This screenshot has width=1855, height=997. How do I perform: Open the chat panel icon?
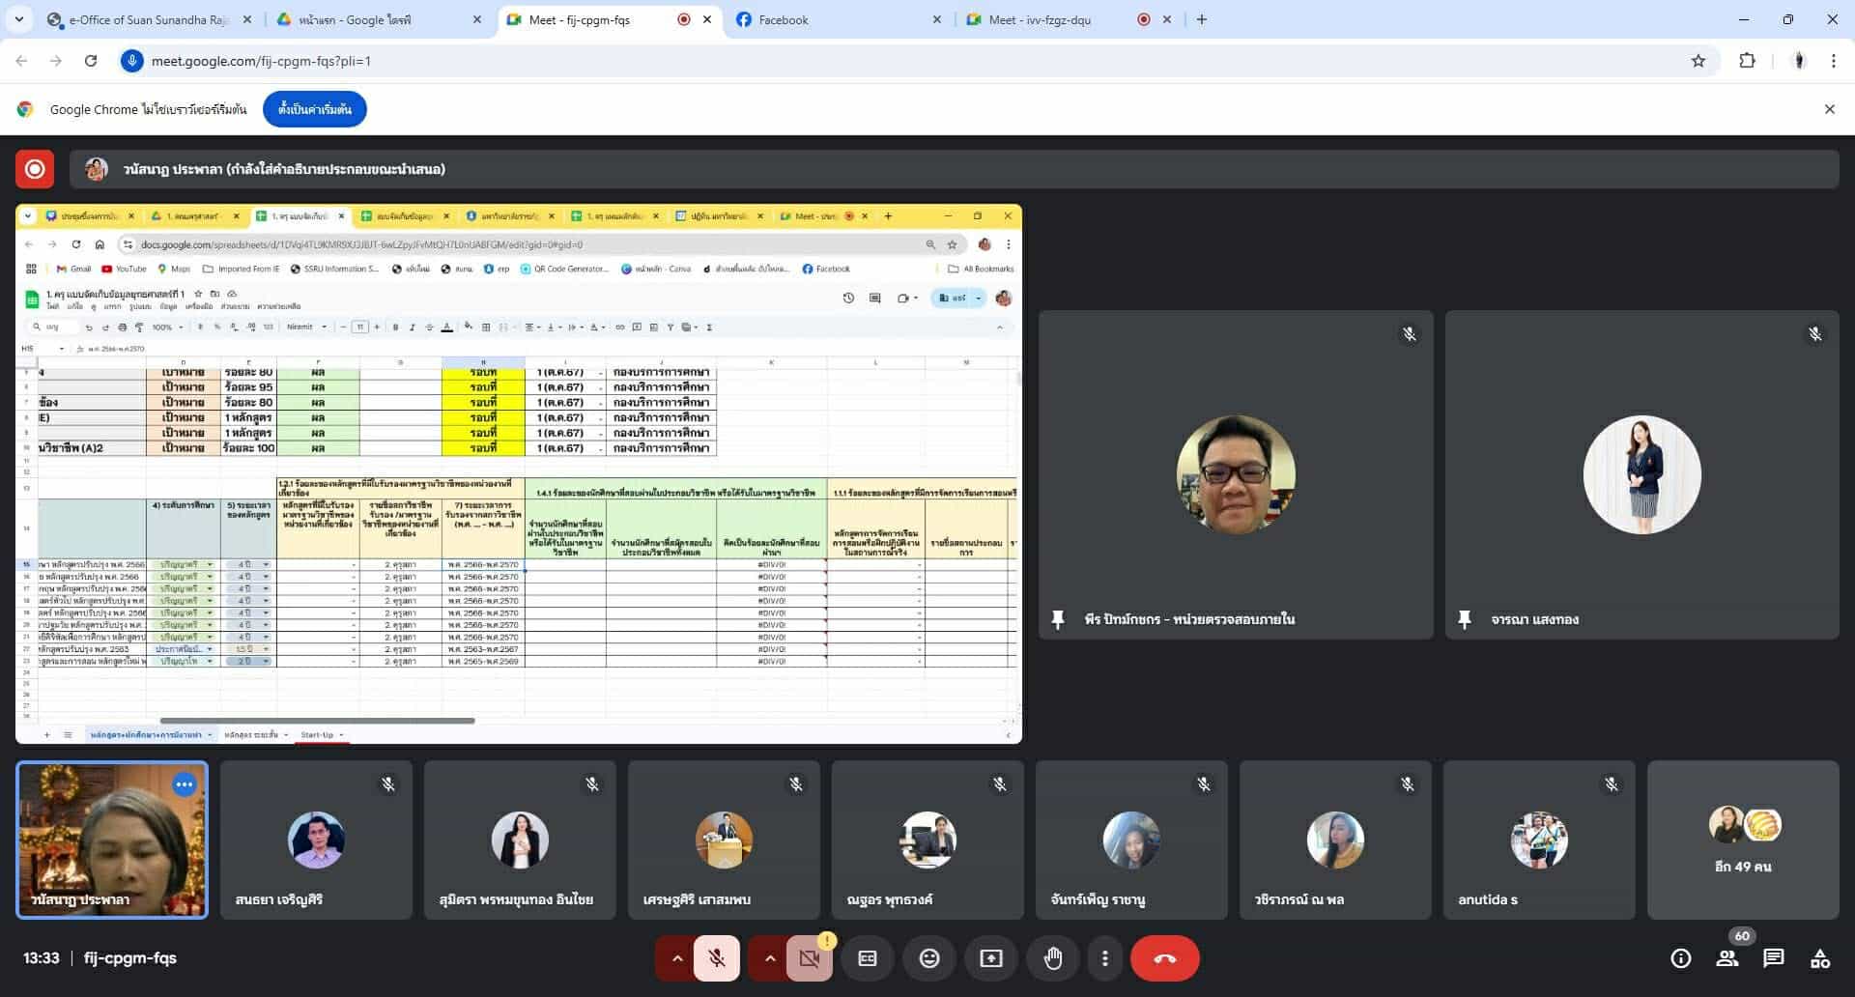point(1773,958)
